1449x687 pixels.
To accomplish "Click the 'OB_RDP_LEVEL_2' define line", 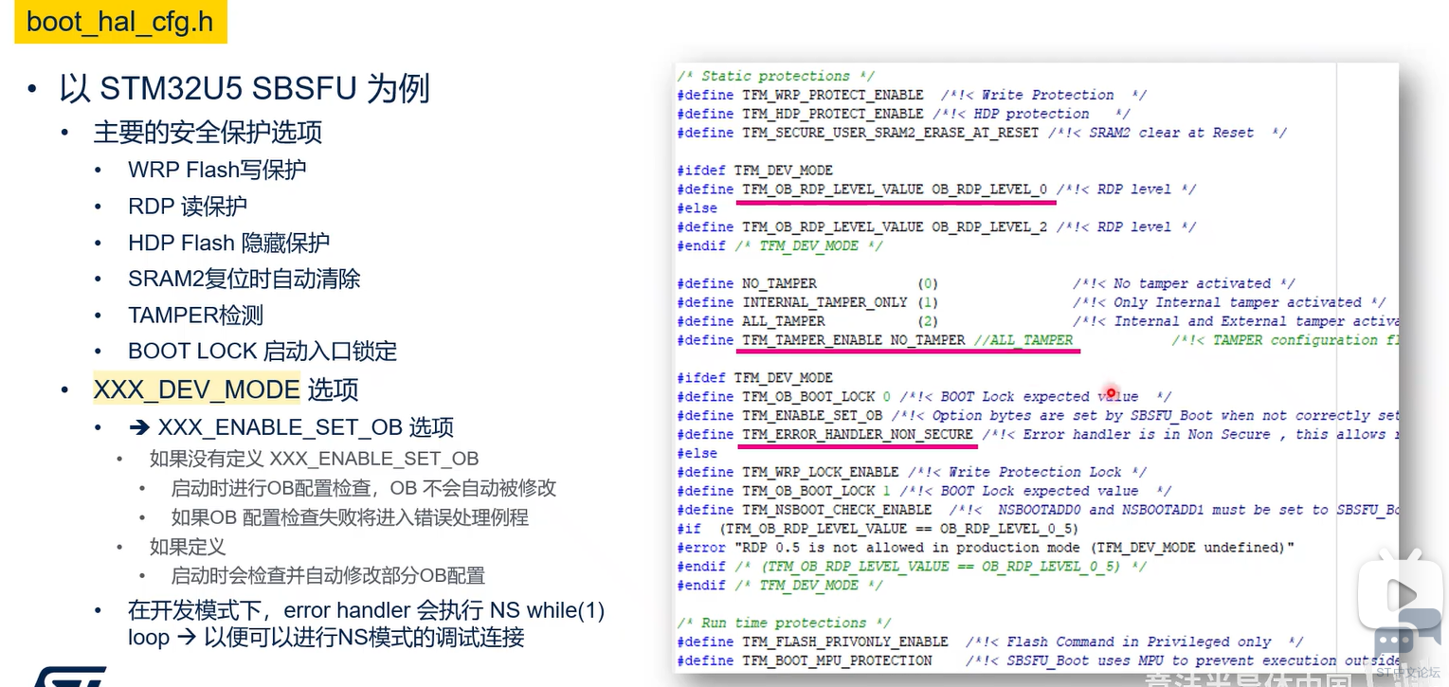I will 936,226.
